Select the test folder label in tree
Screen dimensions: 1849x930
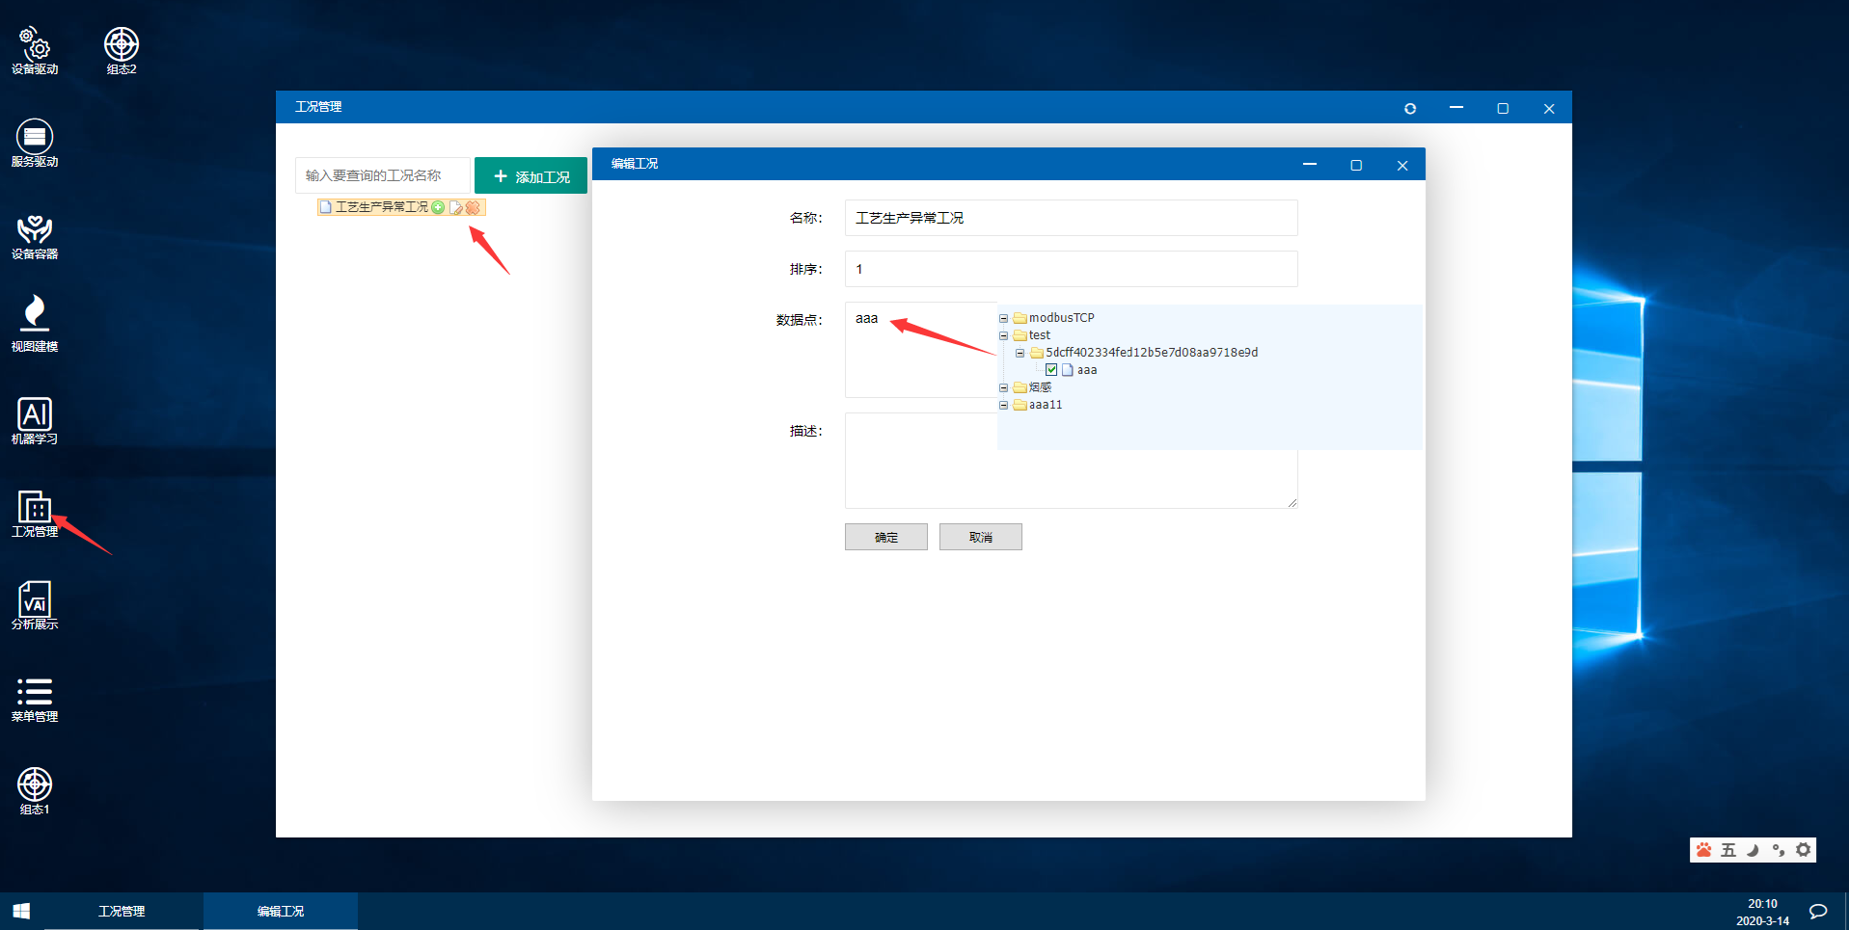pyautogui.click(x=1040, y=335)
